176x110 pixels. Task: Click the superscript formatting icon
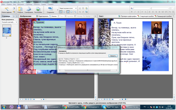point(142,12)
